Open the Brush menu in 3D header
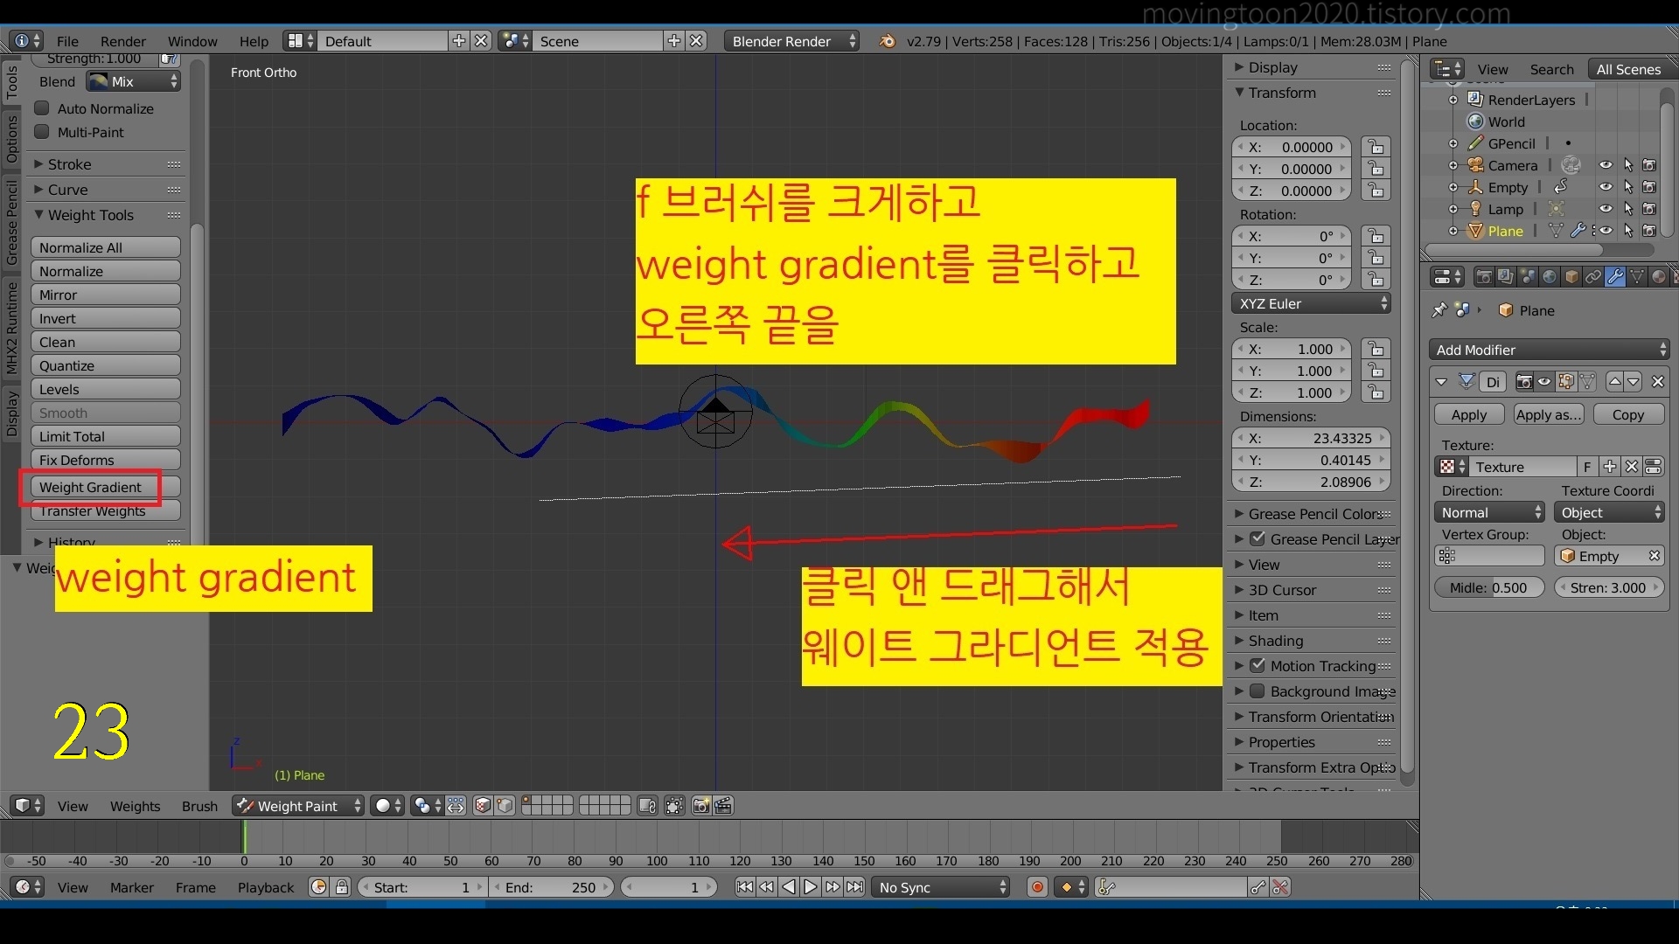 click(x=199, y=806)
